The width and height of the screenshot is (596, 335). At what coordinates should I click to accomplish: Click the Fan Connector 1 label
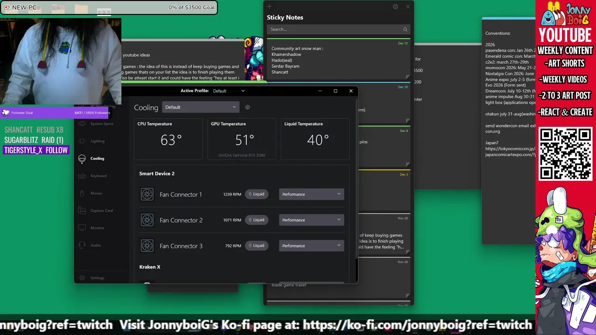[181, 194]
